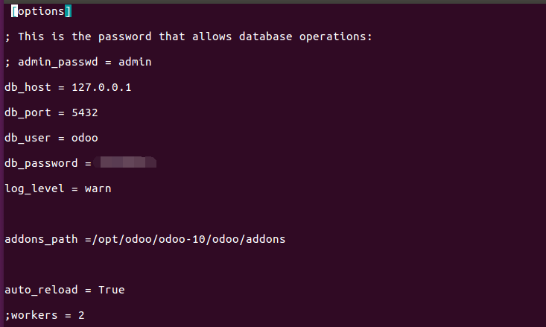Click the db_host key name
This screenshot has width=546, height=327.
(x=28, y=87)
